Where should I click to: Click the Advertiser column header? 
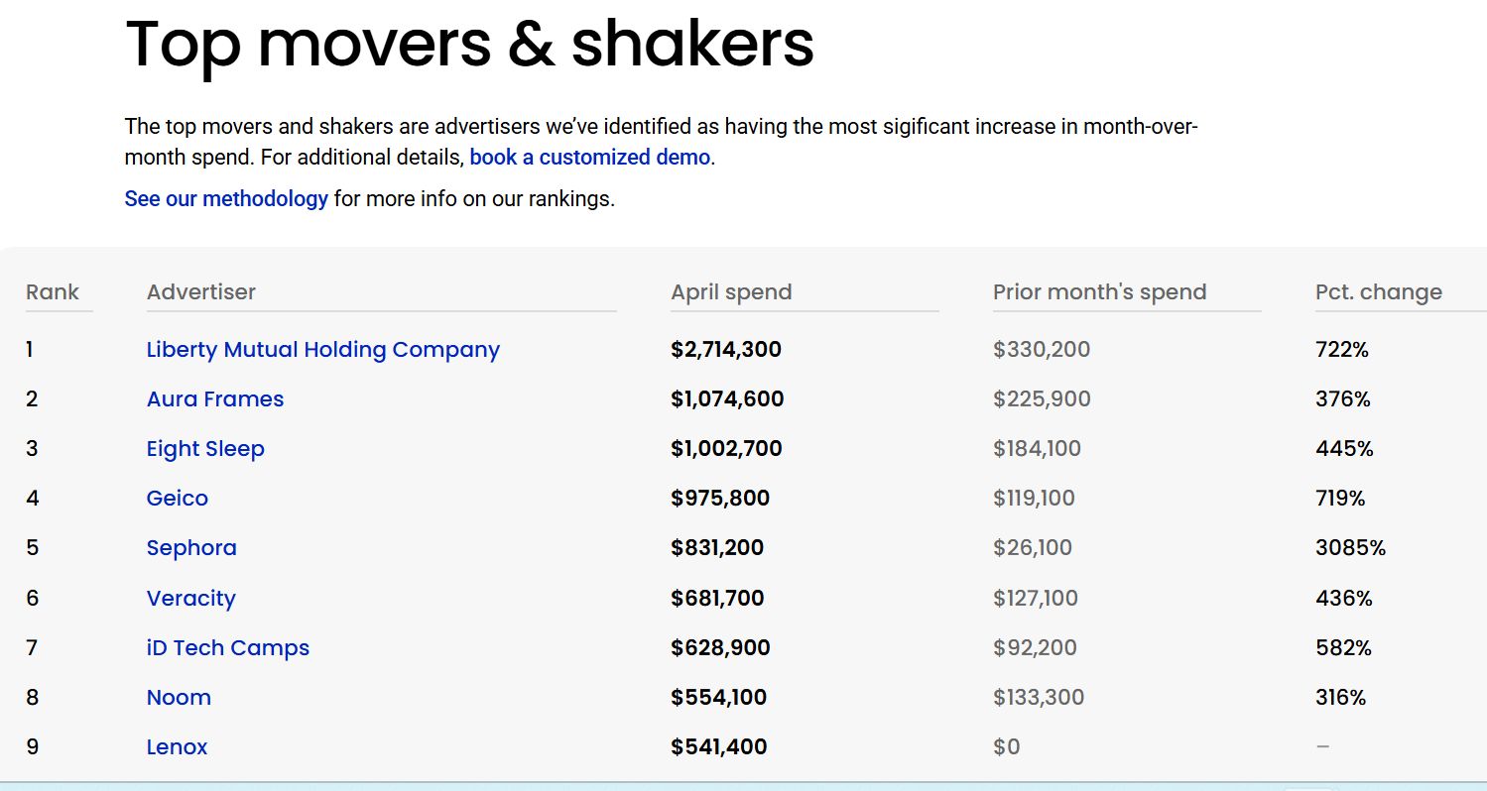click(x=201, y=292)
